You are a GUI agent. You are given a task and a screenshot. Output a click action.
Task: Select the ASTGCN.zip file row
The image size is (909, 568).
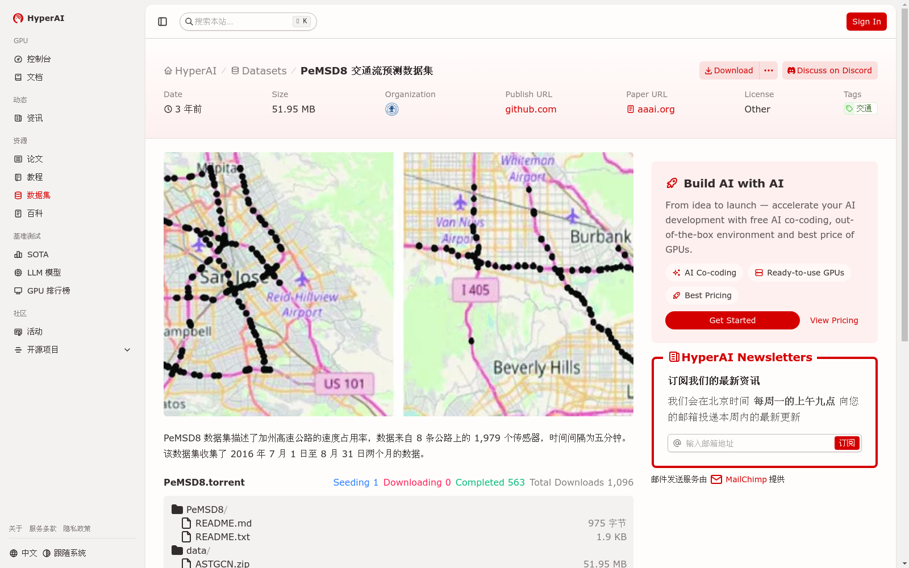[x=399, y=563]
